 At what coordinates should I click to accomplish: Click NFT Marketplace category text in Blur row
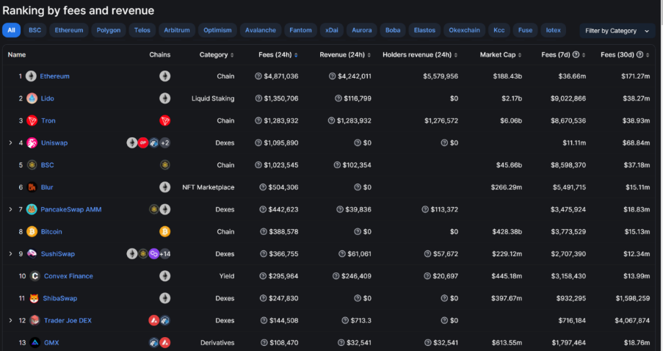coord(208,187)
